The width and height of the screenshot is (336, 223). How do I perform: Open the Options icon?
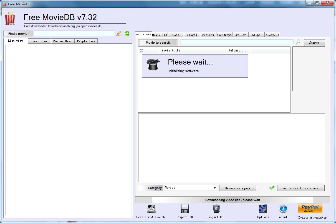point(263,209)
